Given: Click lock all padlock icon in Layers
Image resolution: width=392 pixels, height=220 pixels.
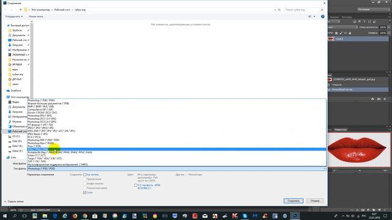Looking at the screenshot, I should [350, 33].
